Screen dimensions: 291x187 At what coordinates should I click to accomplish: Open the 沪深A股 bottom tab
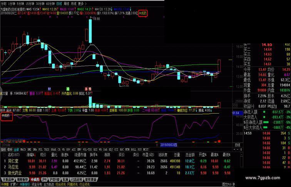(54, 180)
